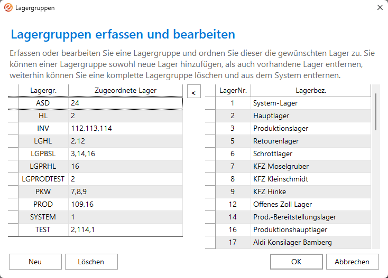The image size is (388, 278).
Task: Click the '<' assign-warehouse button
Action: coord(194,91)
